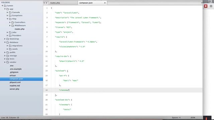Open the phpunit.xml file
The image size is (214, 120).
coord(15,82)
